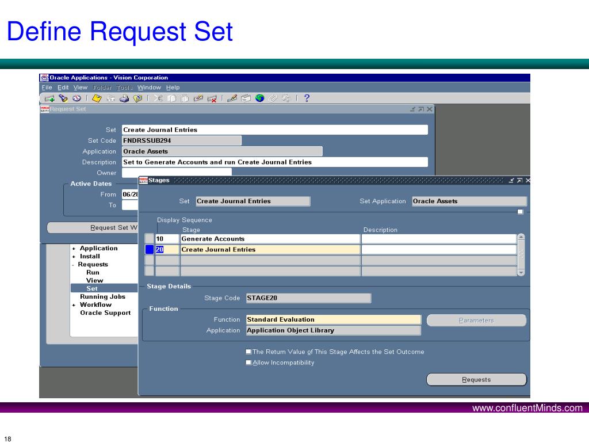
Task: Click the Set name field in Request Set
Action: pos(274,129)
